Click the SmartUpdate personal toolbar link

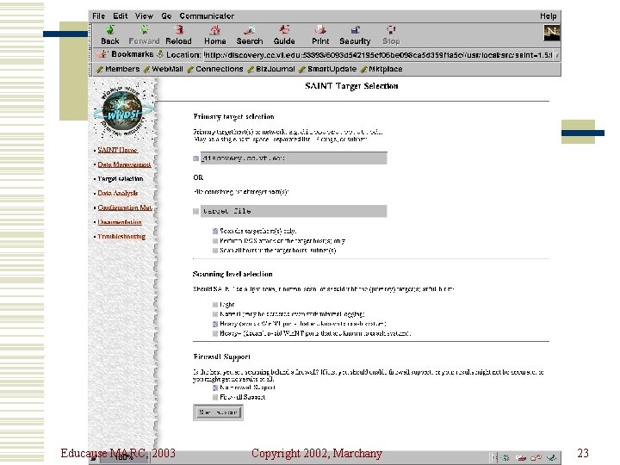(328, 69)
